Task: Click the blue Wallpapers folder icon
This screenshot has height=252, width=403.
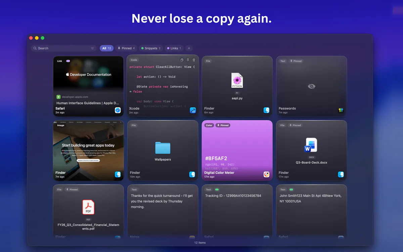Action: pos(163,148)
